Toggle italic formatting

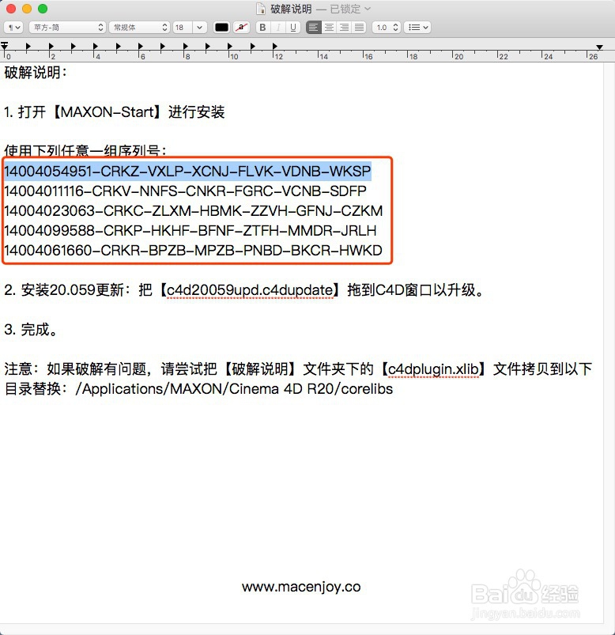pos(278,27)
